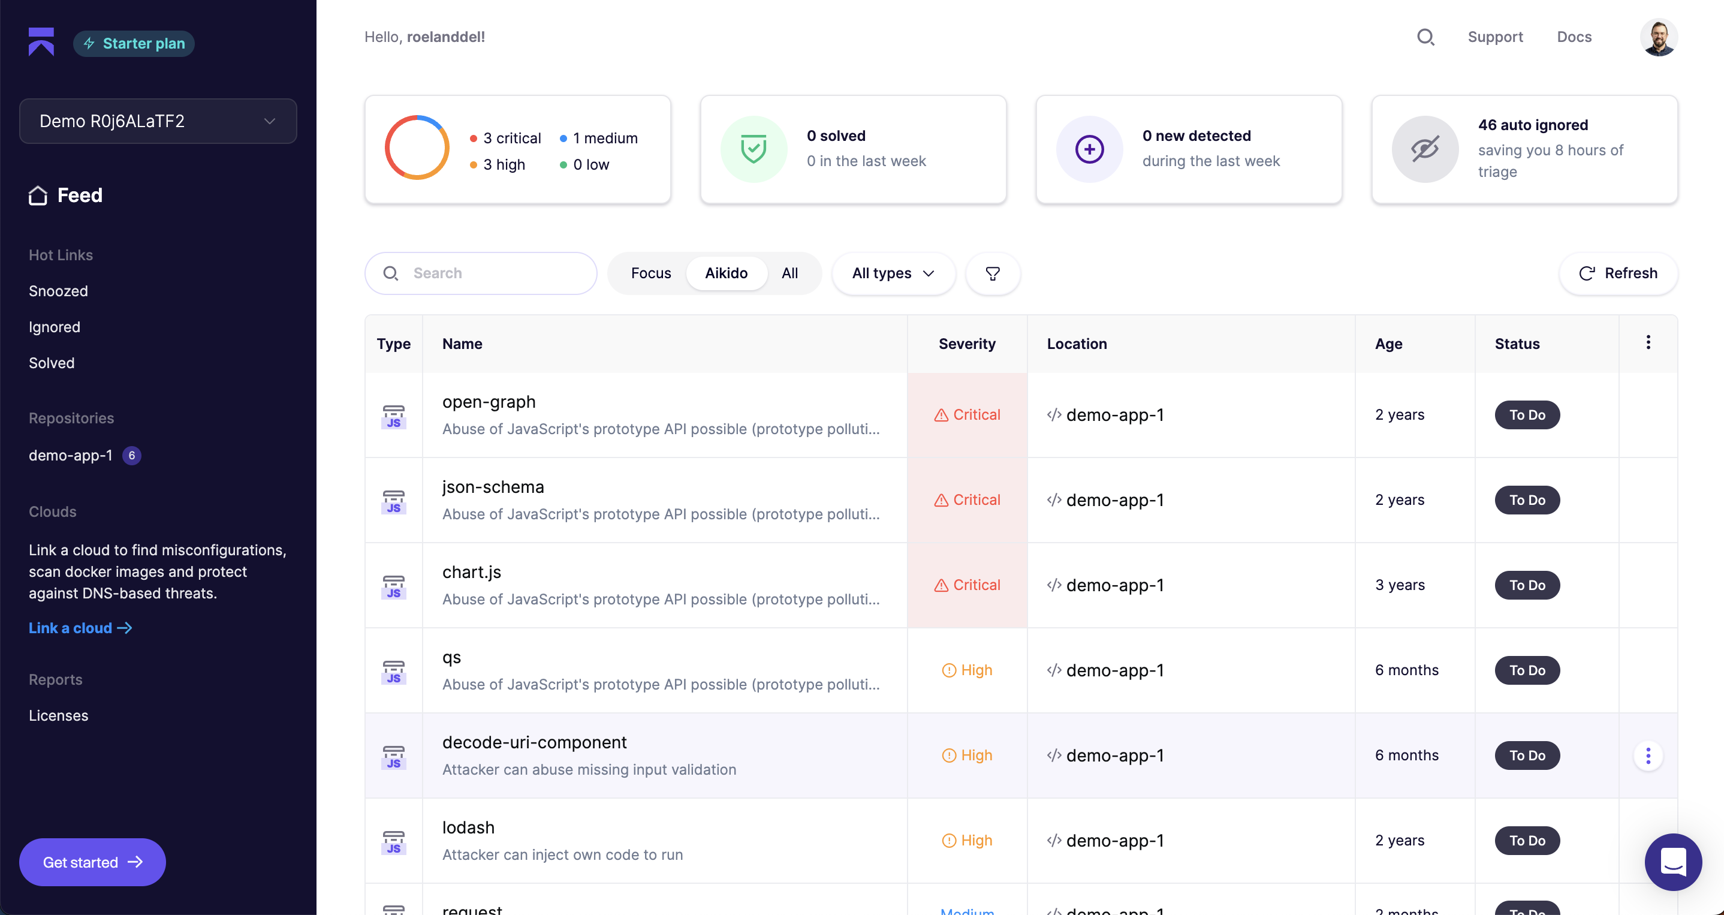The width and height of the screenshot is (1724, 915).
Task: Click the filter funnel icon button
Action: point(993,273)
